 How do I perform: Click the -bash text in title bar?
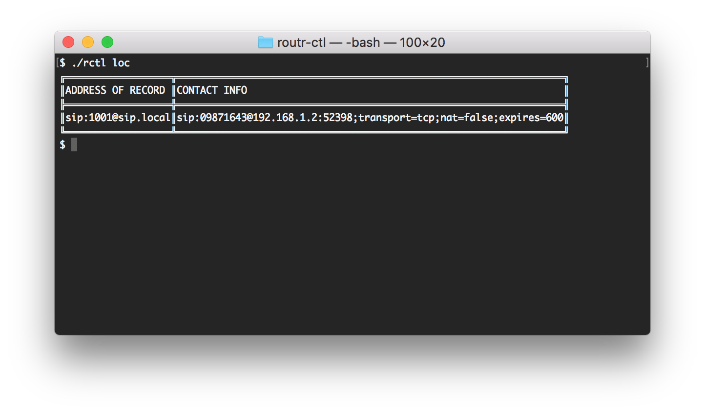pos(363,43)
